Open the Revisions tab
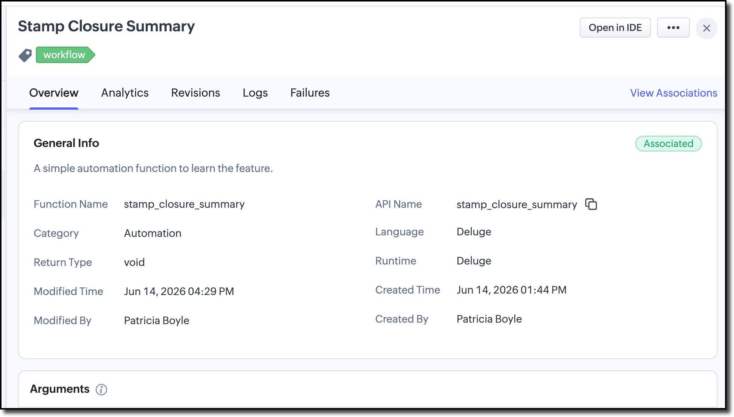The width and height of the screenshot is (734, 417). tap(195, 93)
